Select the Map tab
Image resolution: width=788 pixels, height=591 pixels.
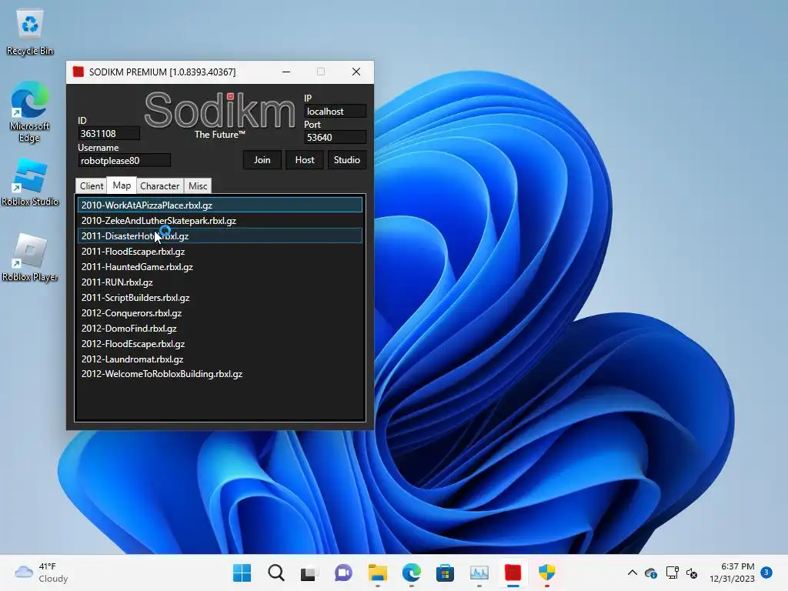122,185
